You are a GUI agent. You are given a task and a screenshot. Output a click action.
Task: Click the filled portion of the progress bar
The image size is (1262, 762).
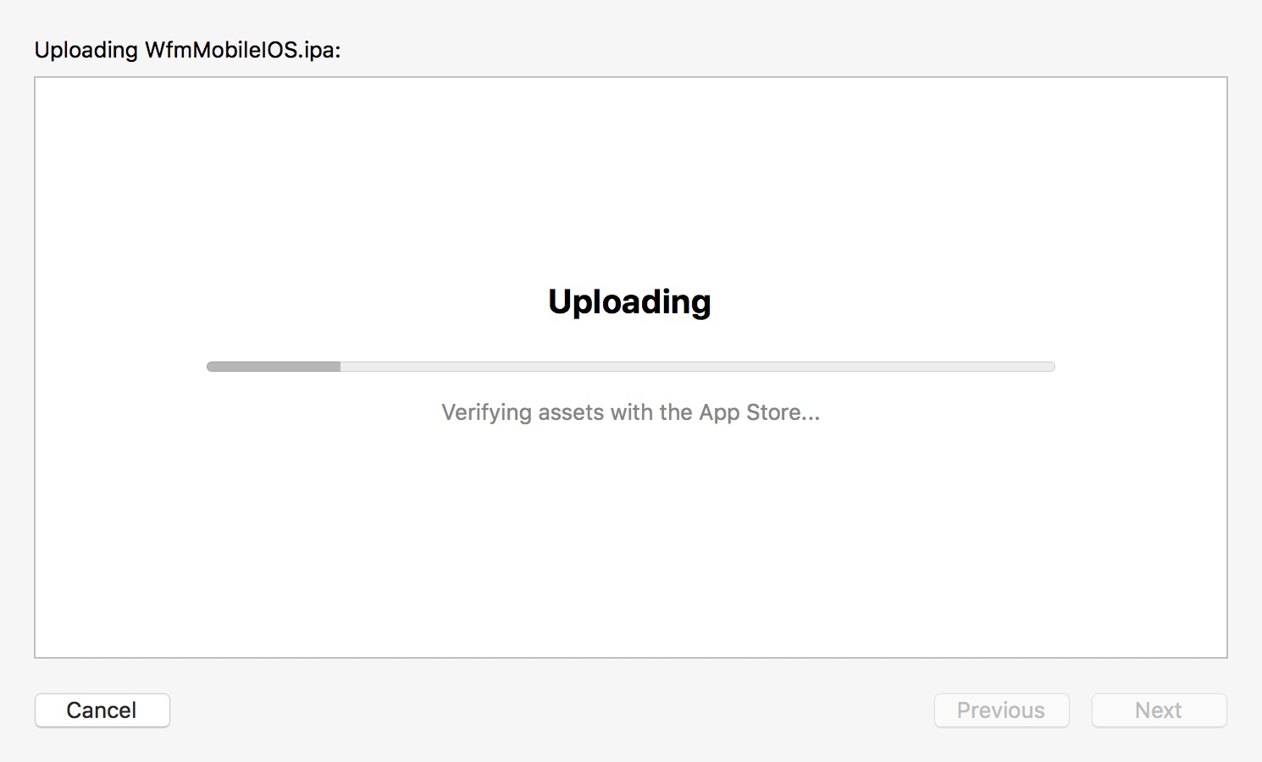click(273, 367)
